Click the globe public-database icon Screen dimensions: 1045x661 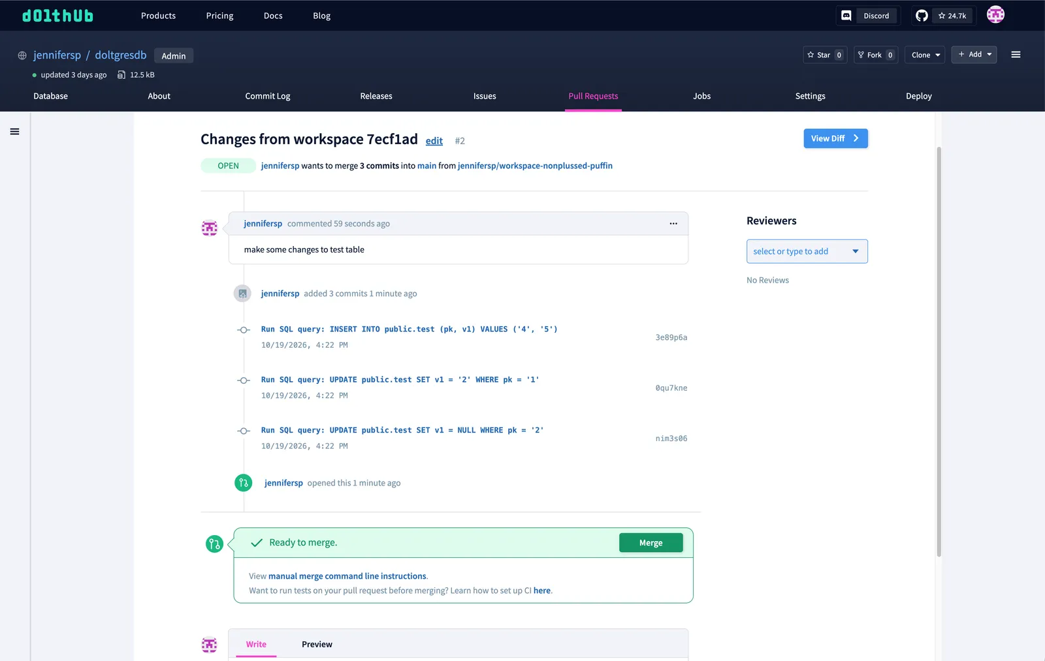point(22,55)
